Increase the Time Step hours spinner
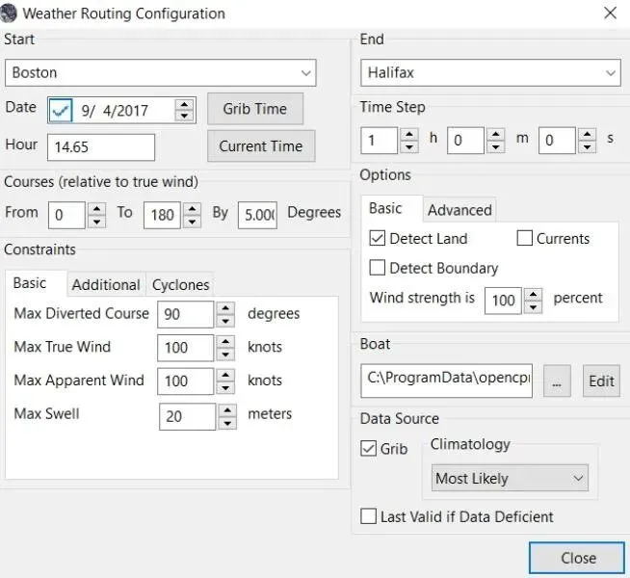Image resolution: width=630 pixels, height=578 pixels. [x=409, y=134]
